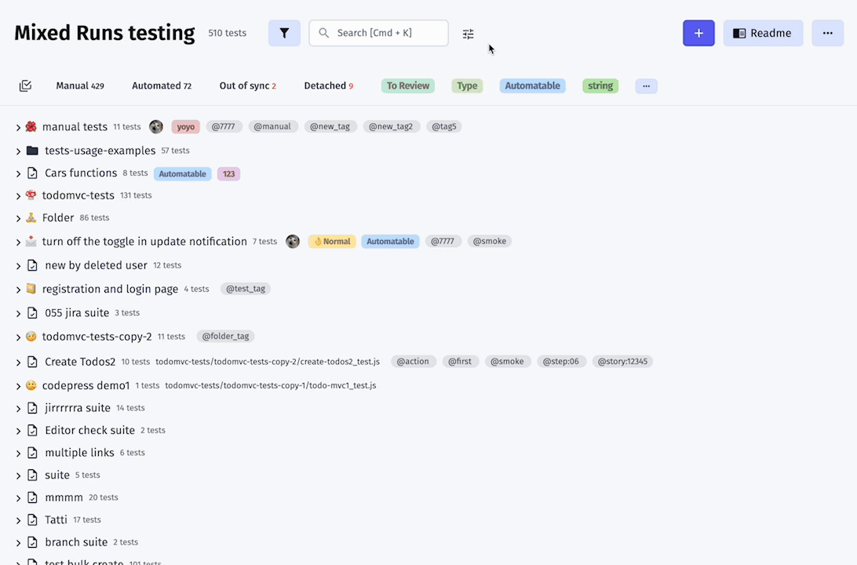The width and height of the screenshot is (857, 565).
Task: Click the magnifier icon in search box
Action: pos(323,33)
